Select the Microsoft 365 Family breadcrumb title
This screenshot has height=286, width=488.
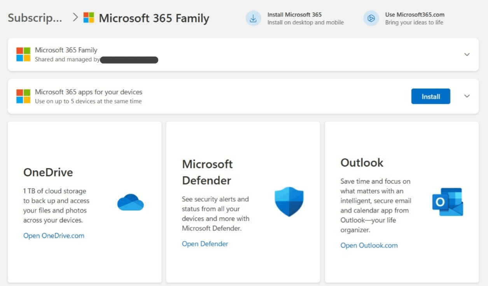(154, 18)
